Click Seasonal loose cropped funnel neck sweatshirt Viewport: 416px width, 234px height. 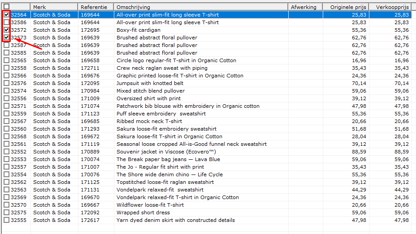pyautogui.click(x=191, y=144)
